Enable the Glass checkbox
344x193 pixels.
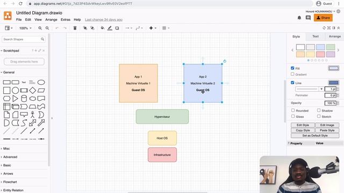pyautogui.click(x=293, y=116)
